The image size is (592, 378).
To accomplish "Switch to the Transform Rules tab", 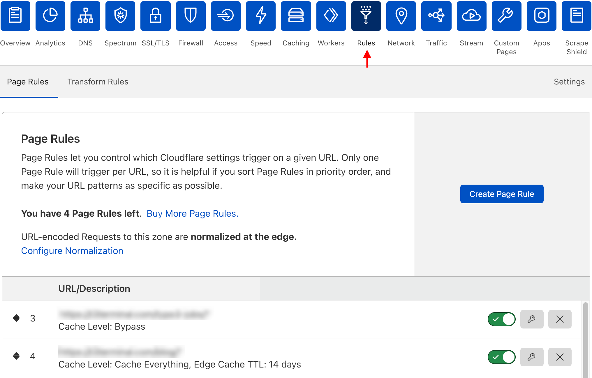I will (98, 82).
